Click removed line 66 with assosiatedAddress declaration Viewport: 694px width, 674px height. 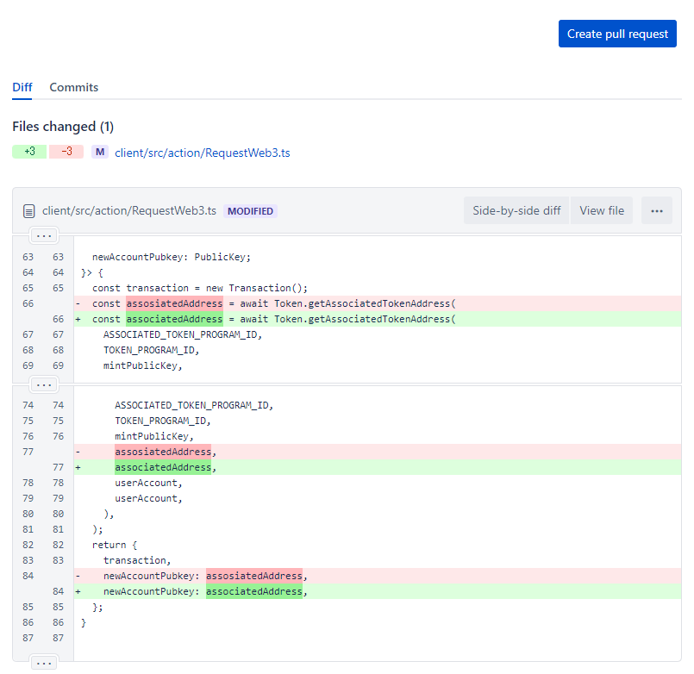click(378, 303)
